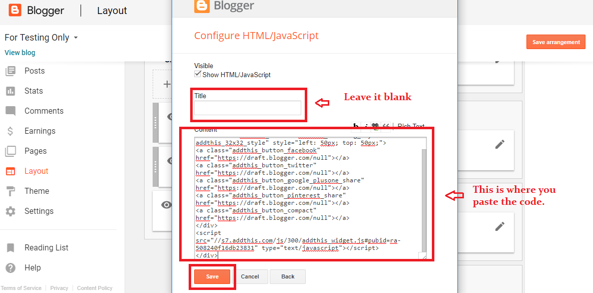The image size is (593, 293).
Task: Click the blockquote icon above the Content box
Action: pos(385,125)
